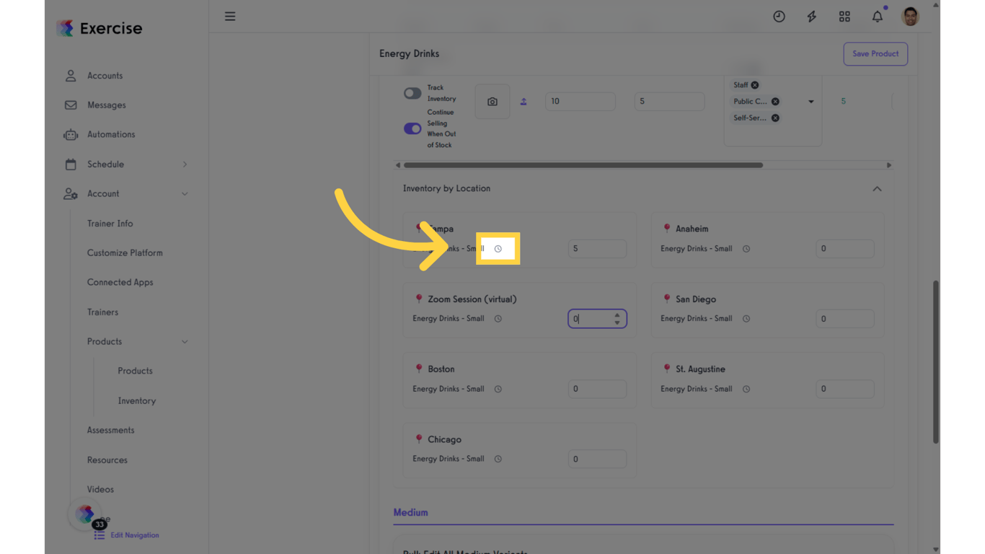Remove the Staff tag chip
The height and width of the screenshot is (554, 985).
coord(755,84)
